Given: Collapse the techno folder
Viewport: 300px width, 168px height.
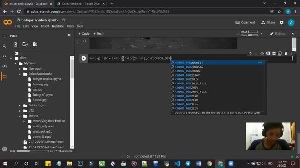Looking at the screenshot, I should (20, 116).
